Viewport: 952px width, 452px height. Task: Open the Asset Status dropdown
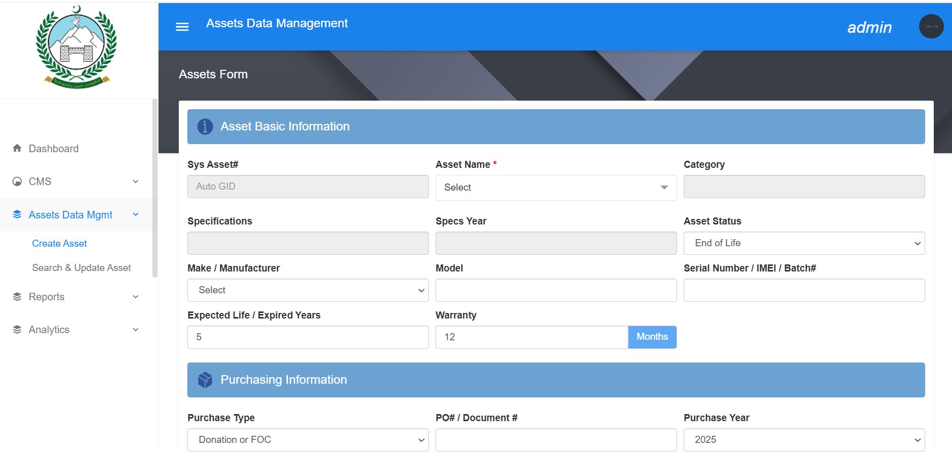[804, 243]
